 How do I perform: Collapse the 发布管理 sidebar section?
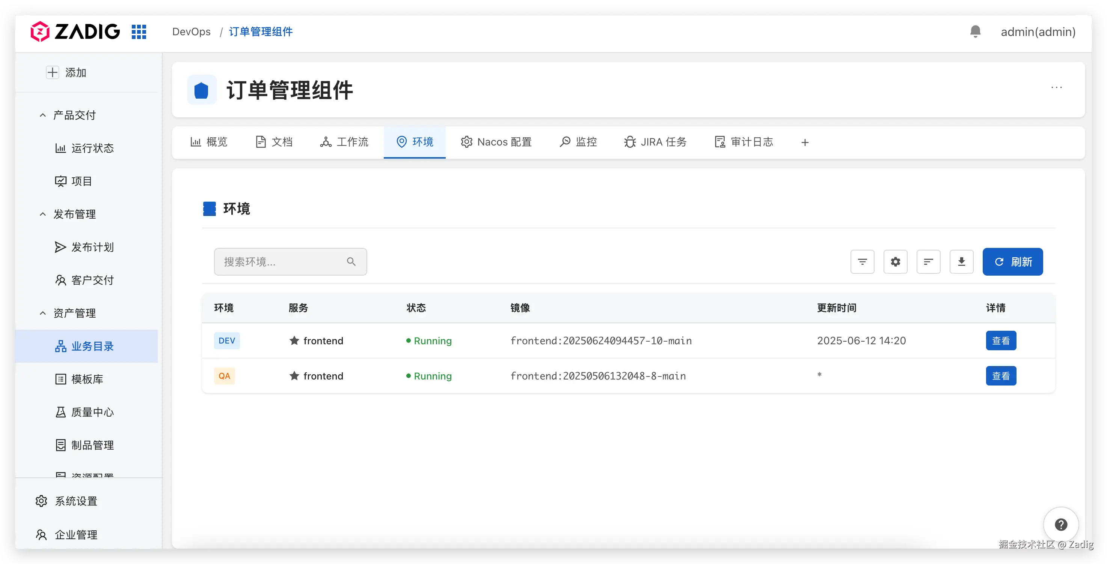coord(43,214)
